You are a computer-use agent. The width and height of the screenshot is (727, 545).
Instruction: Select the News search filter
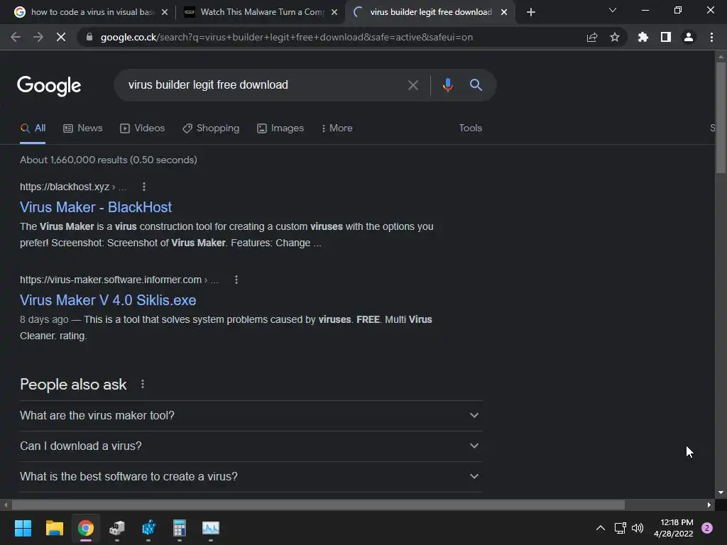pos(82,128)
